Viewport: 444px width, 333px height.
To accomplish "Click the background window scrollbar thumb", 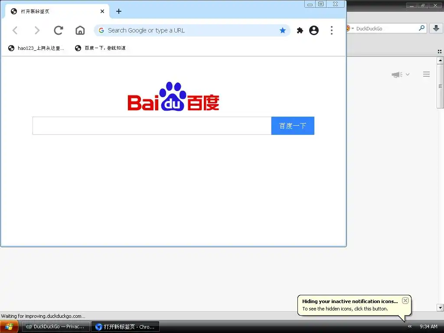I will (x=440, y=86).
